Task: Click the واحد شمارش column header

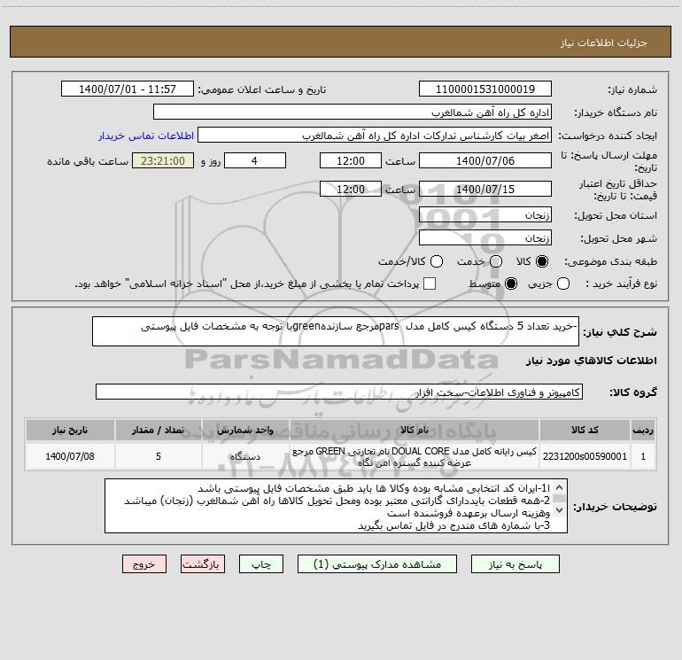Action: tap(245, 430)
